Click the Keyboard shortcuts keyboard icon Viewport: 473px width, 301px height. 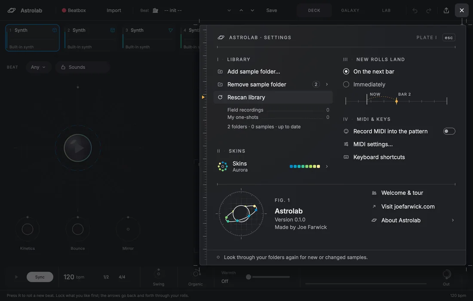(x=346, y=157)
